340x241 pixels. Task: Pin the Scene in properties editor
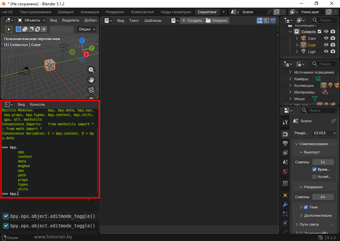333,121
